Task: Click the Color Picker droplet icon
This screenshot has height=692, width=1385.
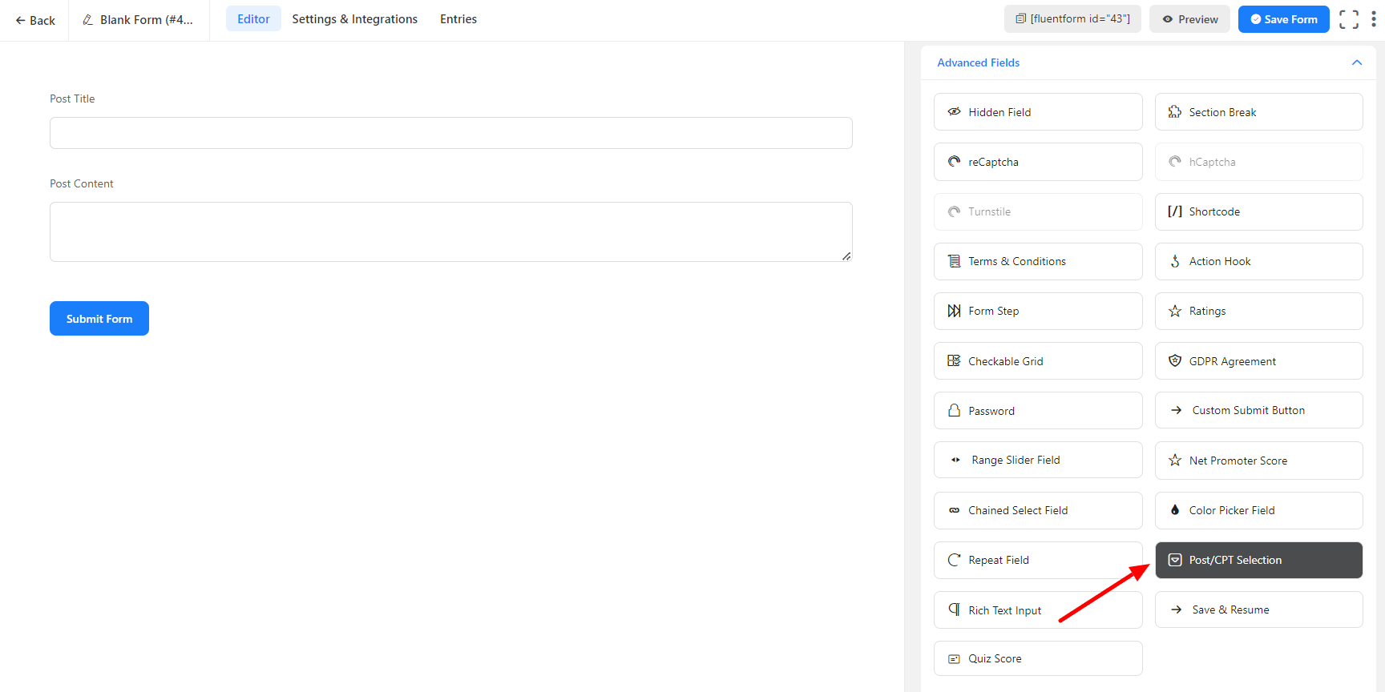Action: tap(1175, 510)
